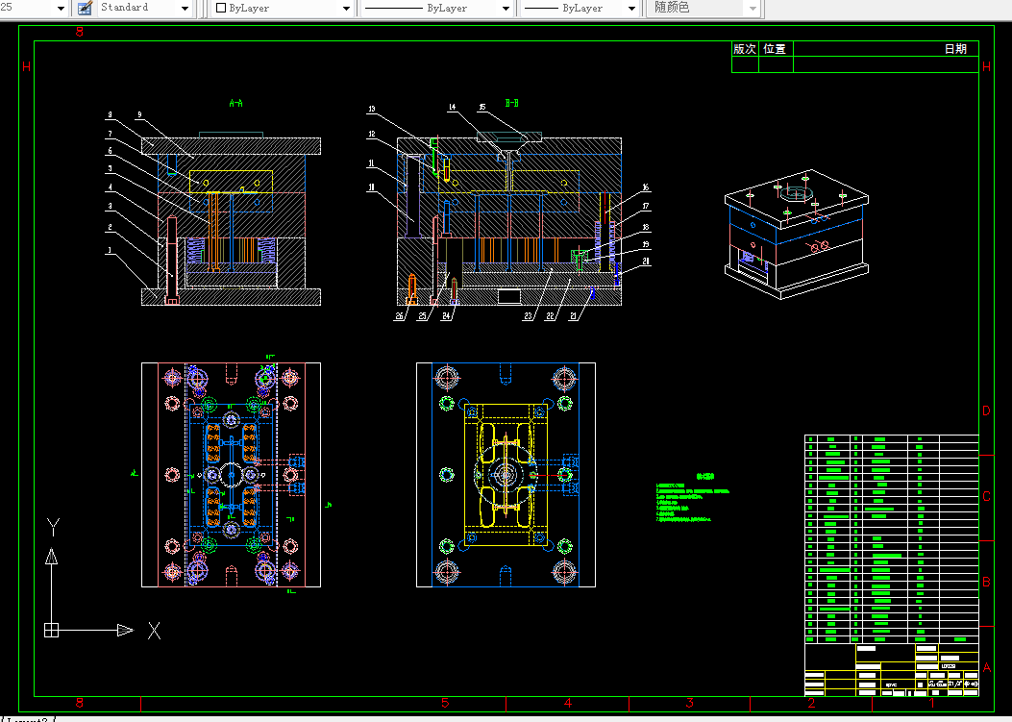Screen dimensions: 1012x722
Task: Select the green parts list table
Action: click(891, 539)
